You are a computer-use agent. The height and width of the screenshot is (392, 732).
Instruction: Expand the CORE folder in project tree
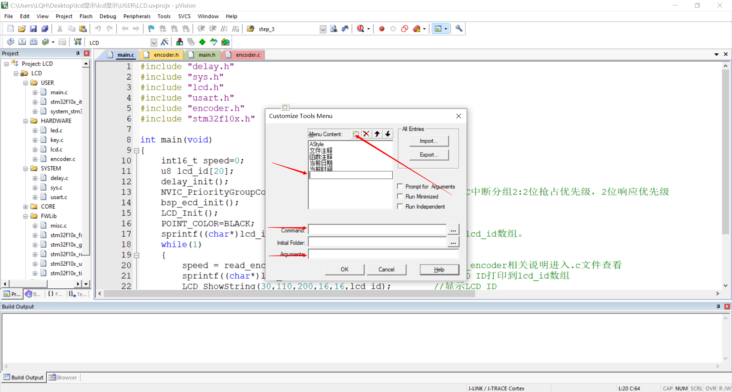[x=26, y=207]
